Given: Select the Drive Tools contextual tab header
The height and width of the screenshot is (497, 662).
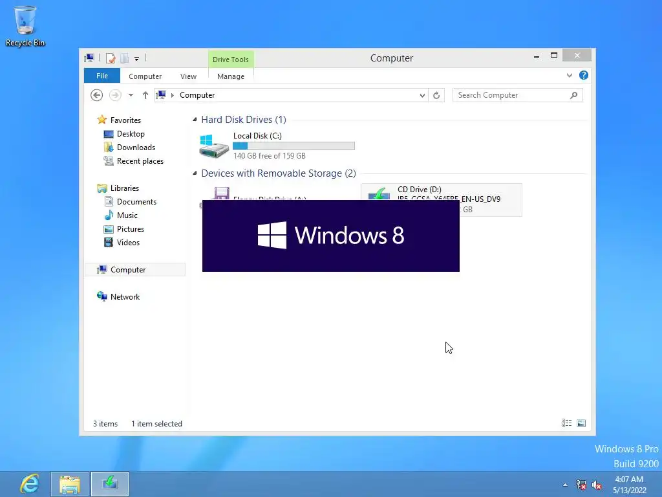Looking at the screenshot, I should (x=231, y=59).
